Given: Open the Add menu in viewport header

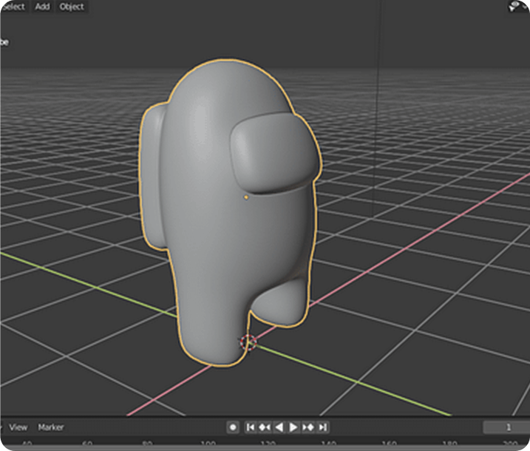Looking at the screenshot, I should [x=43, y=7].
